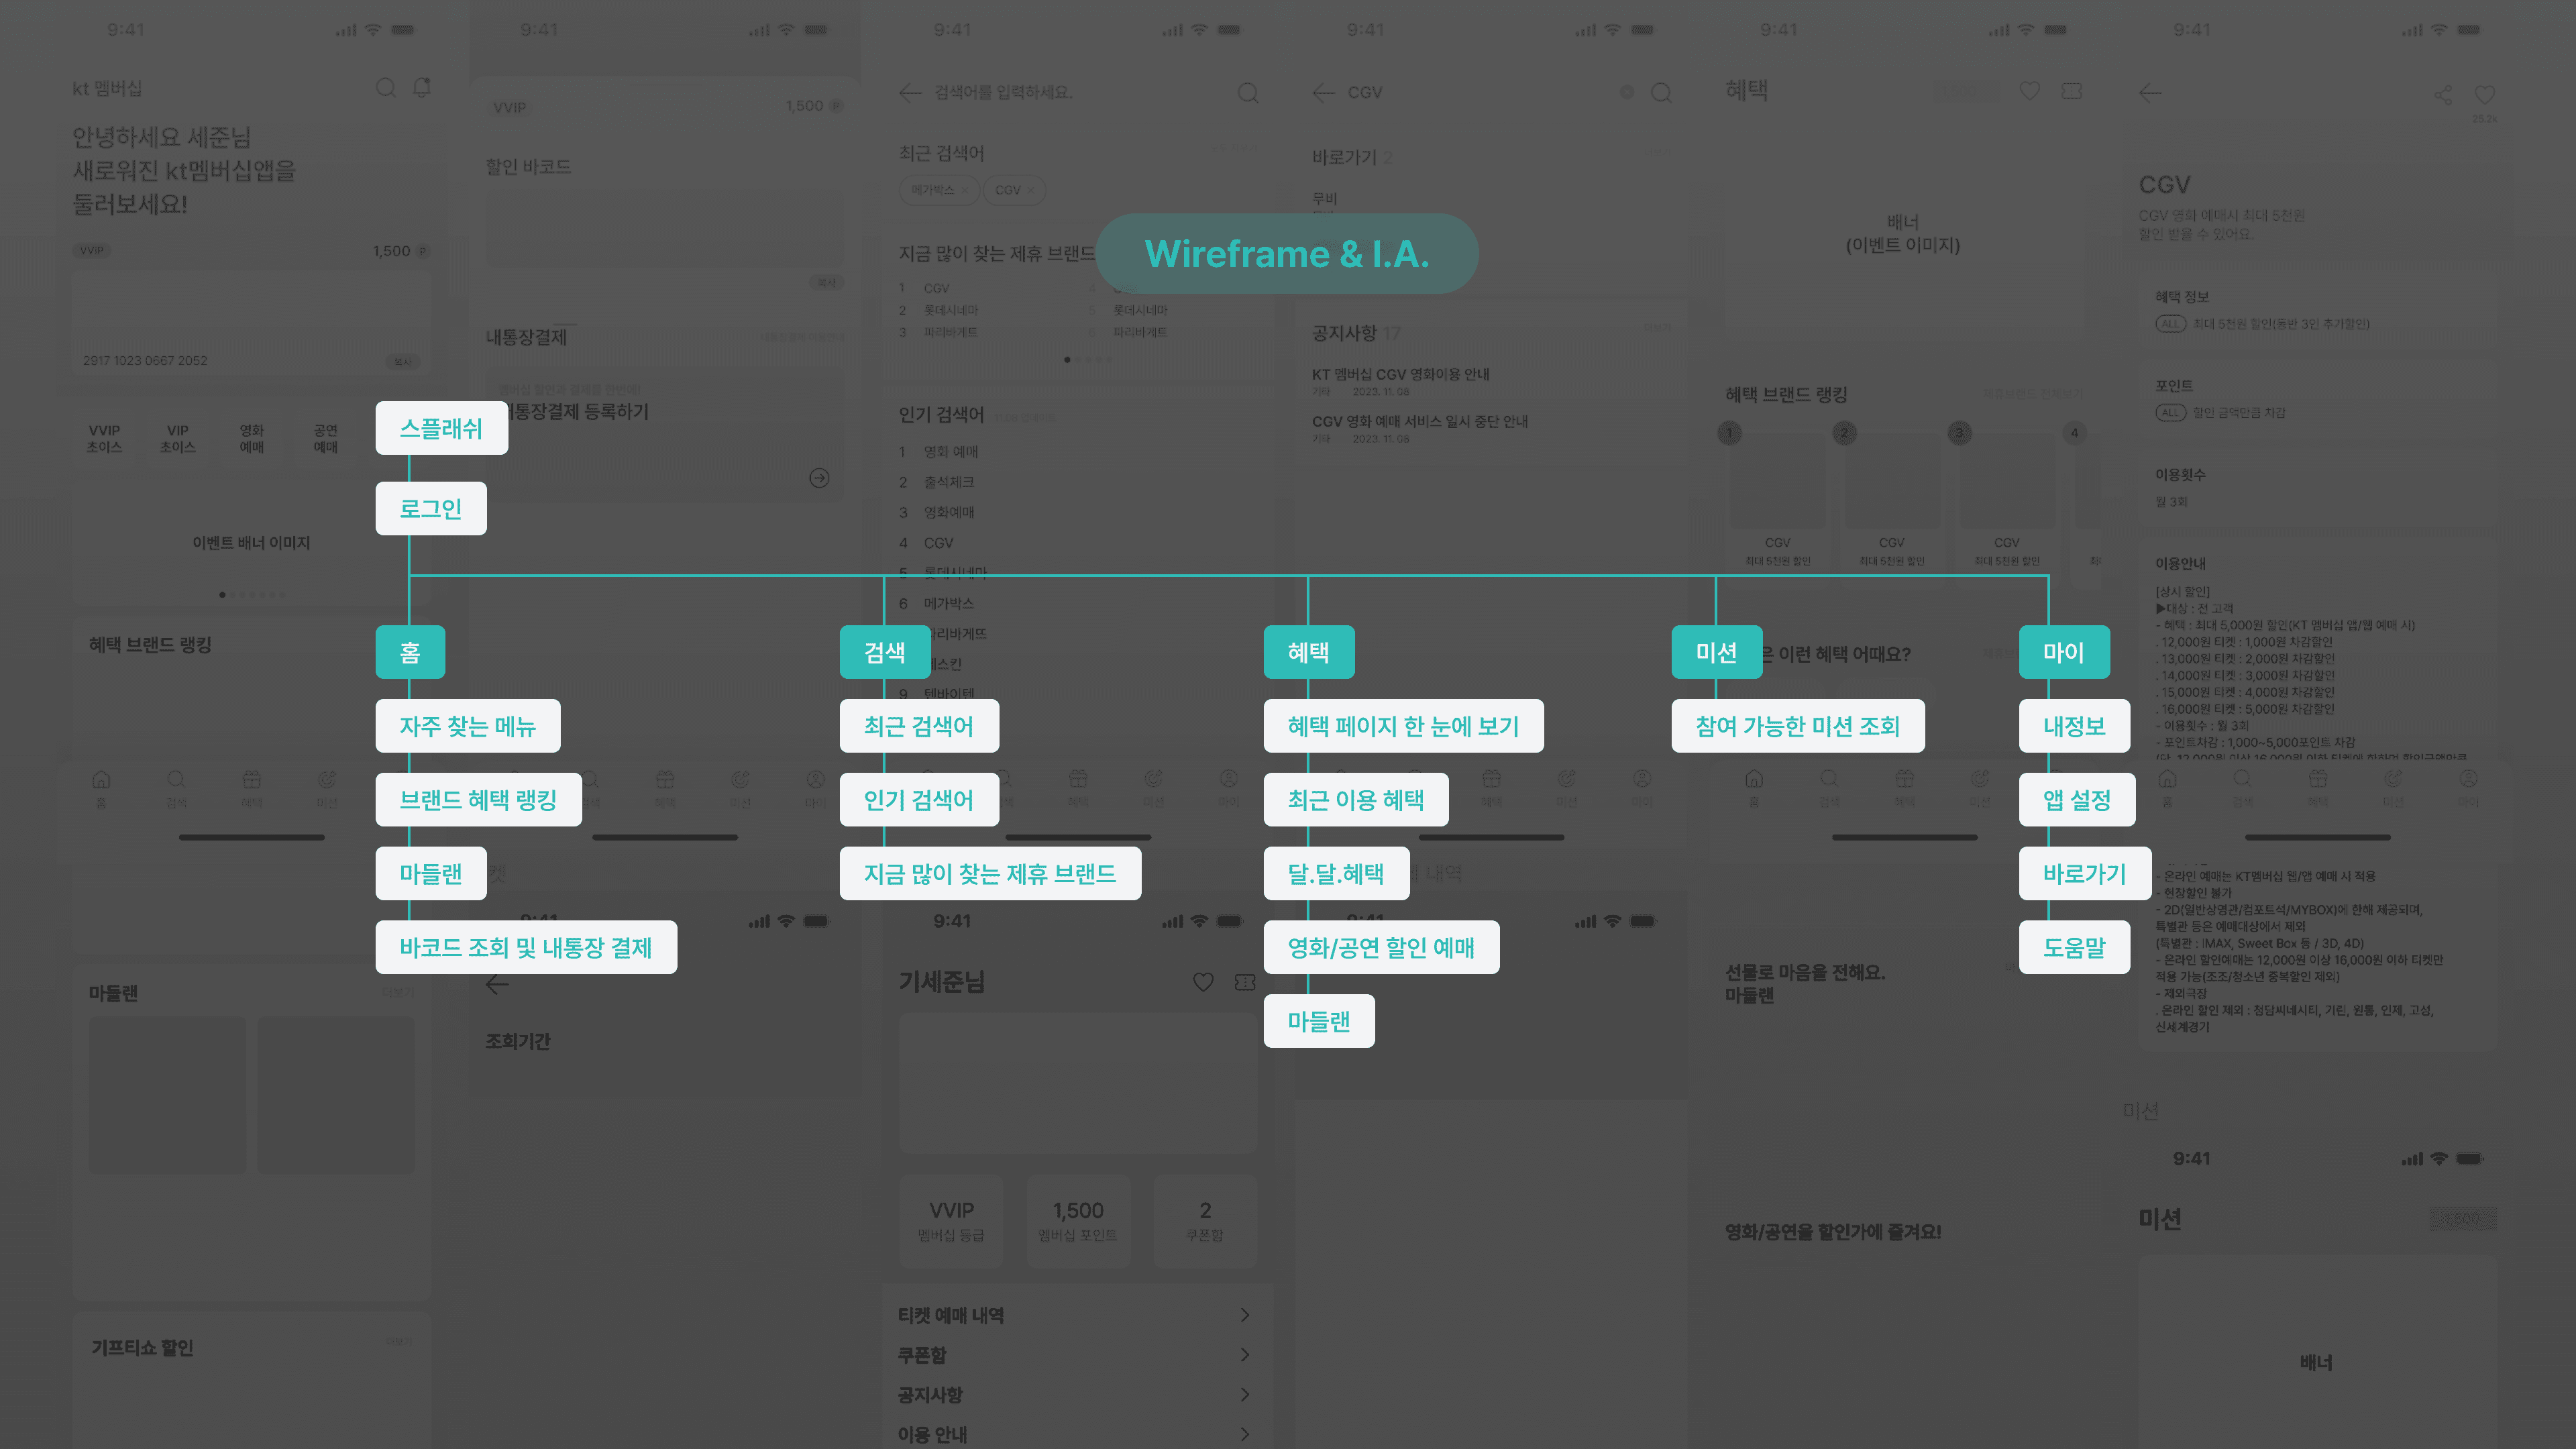The width and height of the screenshot is (2576, 1449).
Task: Remove the 메가박스 recent search chip
Action: [964, 190]
